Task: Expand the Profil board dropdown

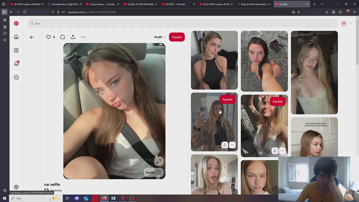Action: click(160, 37)
